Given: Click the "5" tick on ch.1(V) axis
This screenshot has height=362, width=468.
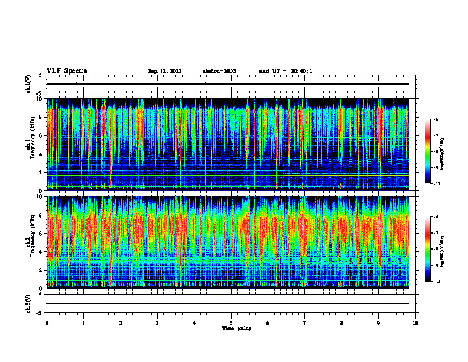Looking at the screenshot, I should pos(41,75).
